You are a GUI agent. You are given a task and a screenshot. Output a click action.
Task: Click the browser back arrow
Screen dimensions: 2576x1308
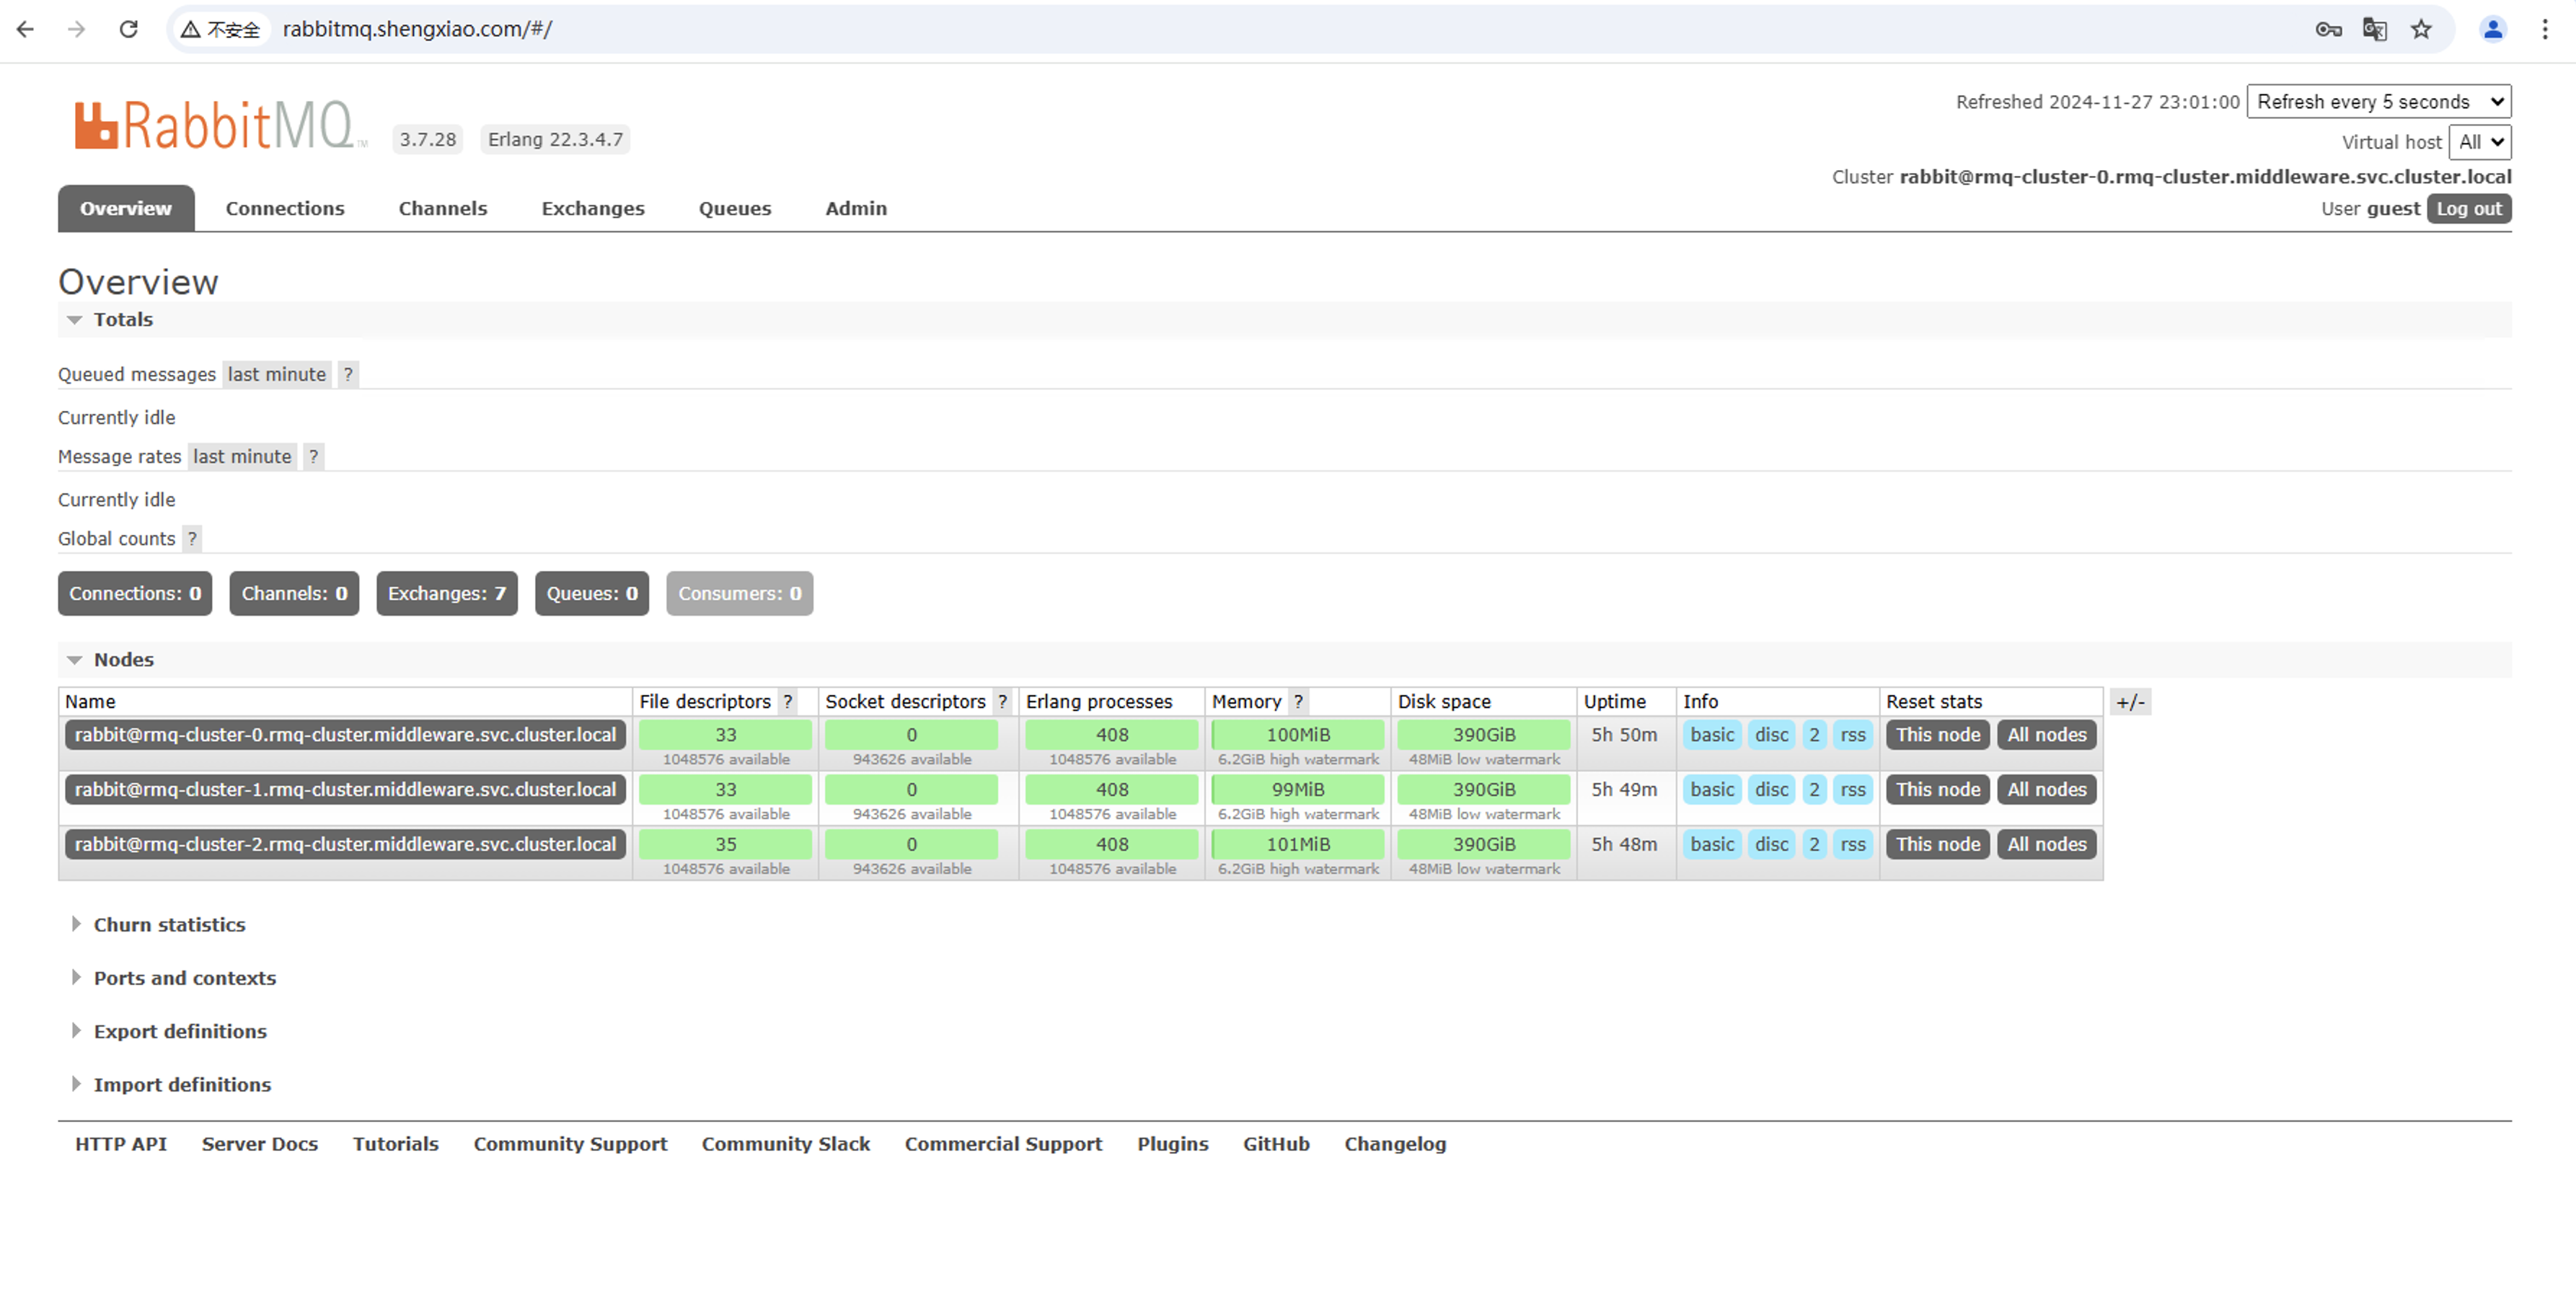click(x=25, y=29)
